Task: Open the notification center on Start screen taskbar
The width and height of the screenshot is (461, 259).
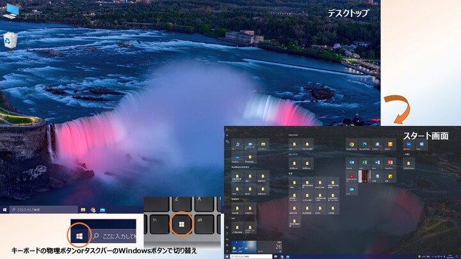Action: pos(457,256)
